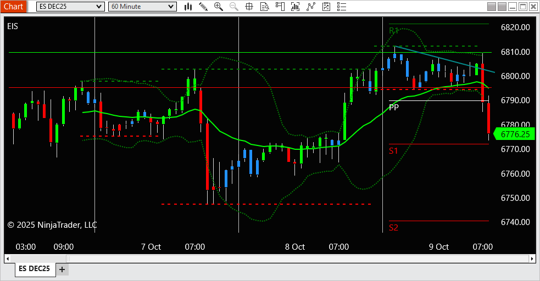Image resolution: width=540 pixels, height=281 pixels.
Task: Toggle the crosshair cursor icon
Action: tap(249, 7)
